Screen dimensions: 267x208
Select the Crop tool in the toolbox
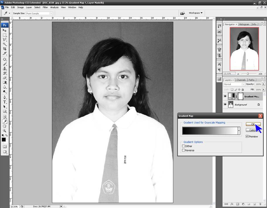coord(5,49)
